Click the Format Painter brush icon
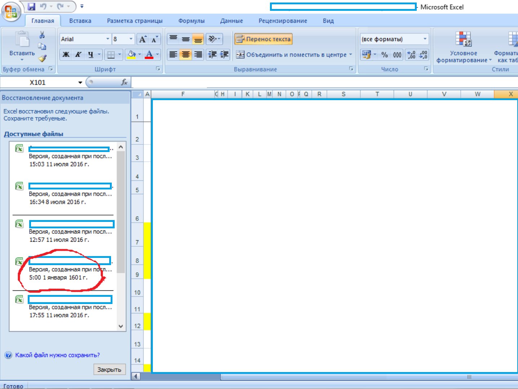 43,58
